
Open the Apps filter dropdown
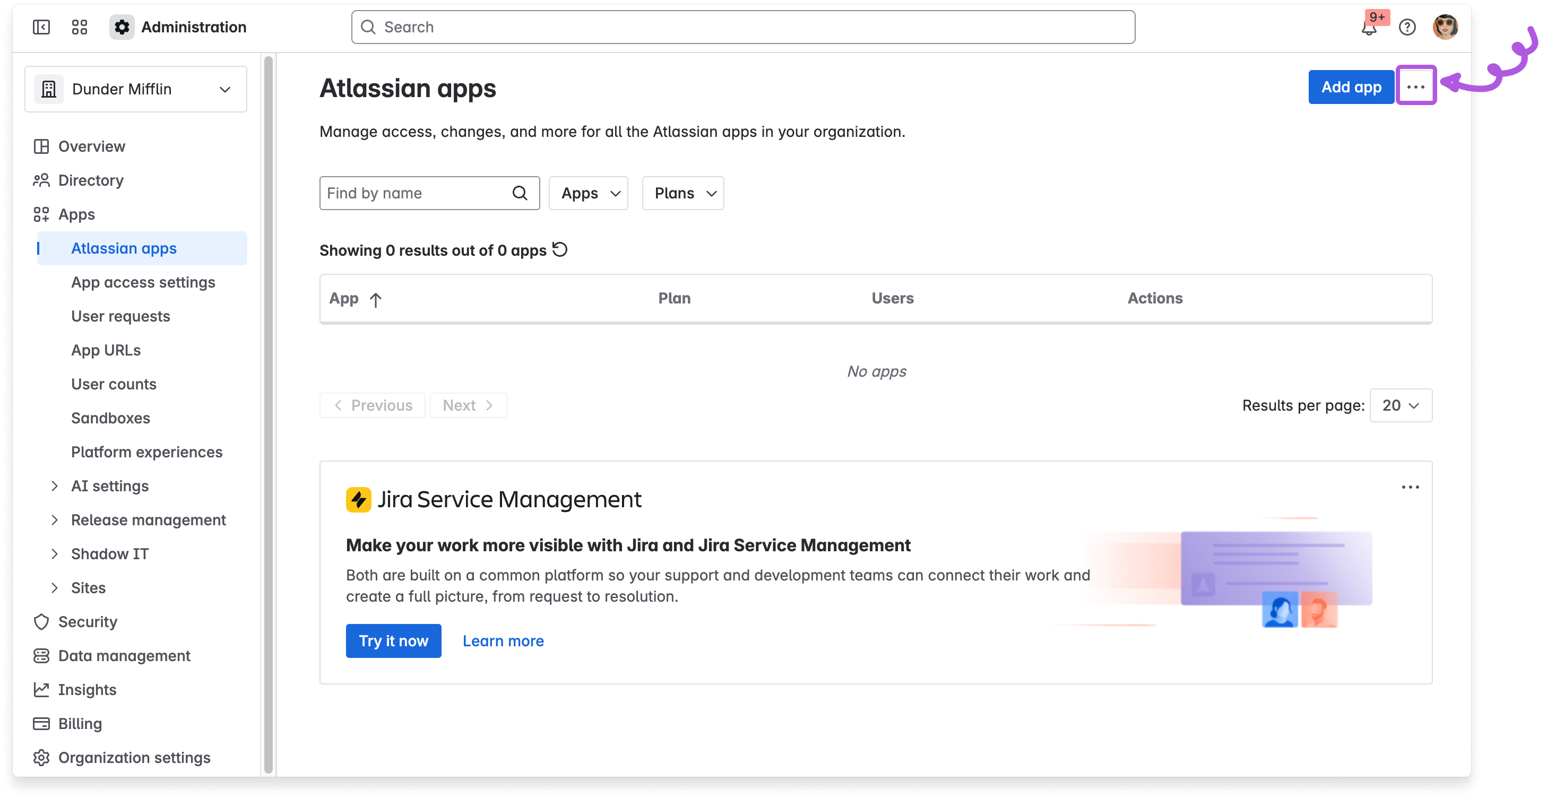click(x=588, y=193)
